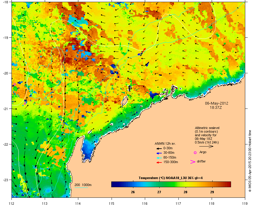Click the cyan 200 1000m depth line
Image resolution: width=254 pixels, height=205 pixels.
81,188
